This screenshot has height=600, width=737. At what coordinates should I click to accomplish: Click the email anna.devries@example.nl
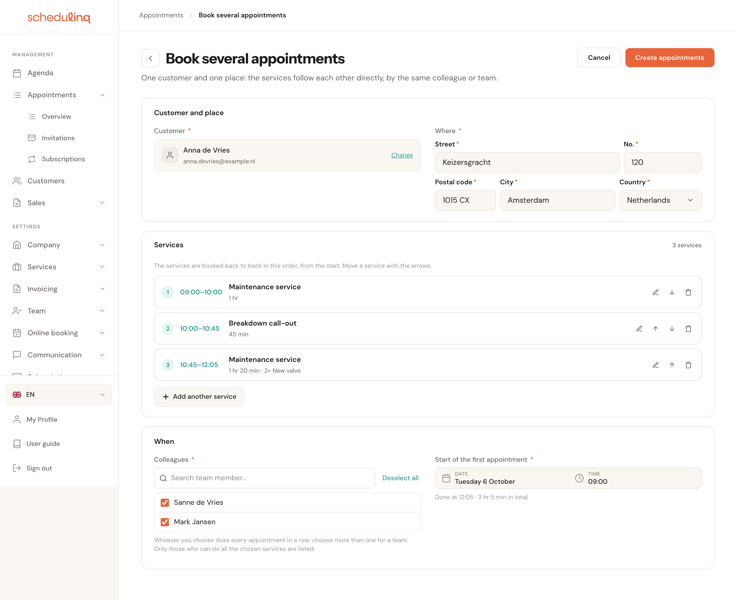pos(219,162)
